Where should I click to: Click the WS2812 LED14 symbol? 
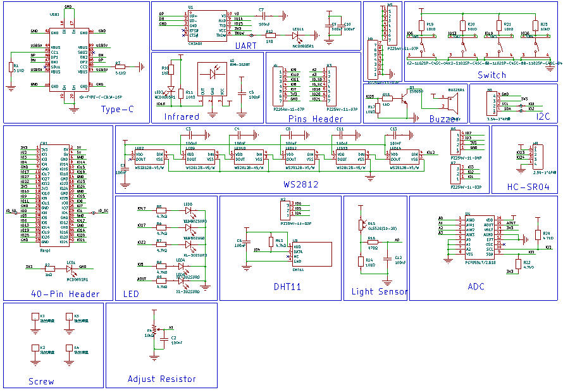tap(404, 157)
